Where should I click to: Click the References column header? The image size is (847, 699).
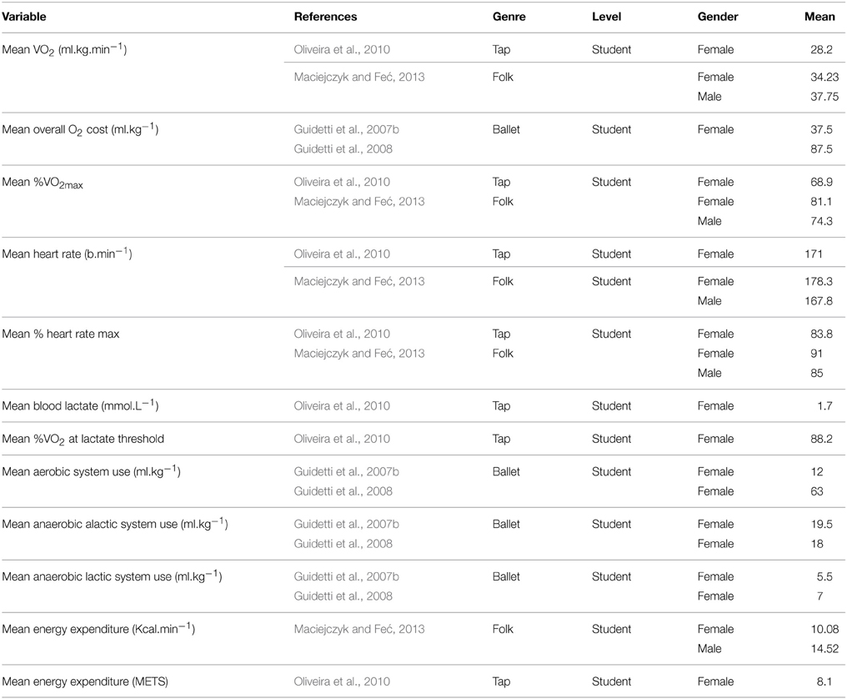[325, 17]
